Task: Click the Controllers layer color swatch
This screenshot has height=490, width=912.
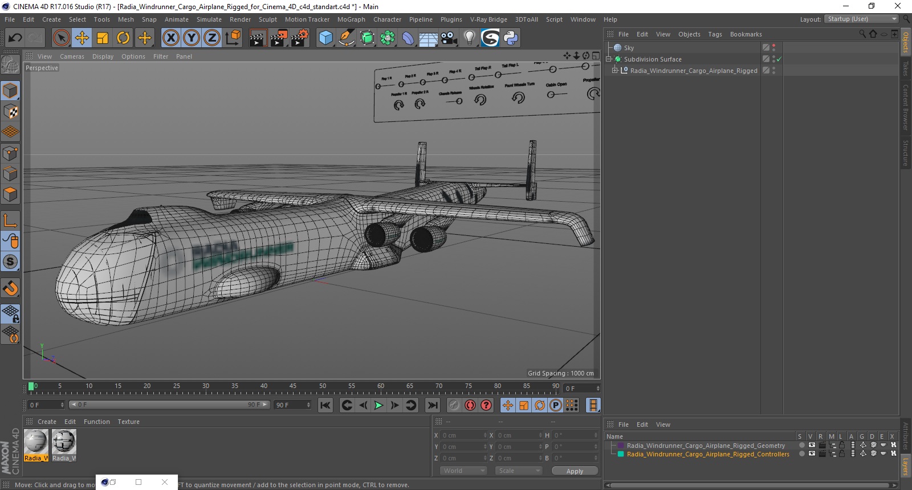Action: pyautogui.click(x=621, y=454)
